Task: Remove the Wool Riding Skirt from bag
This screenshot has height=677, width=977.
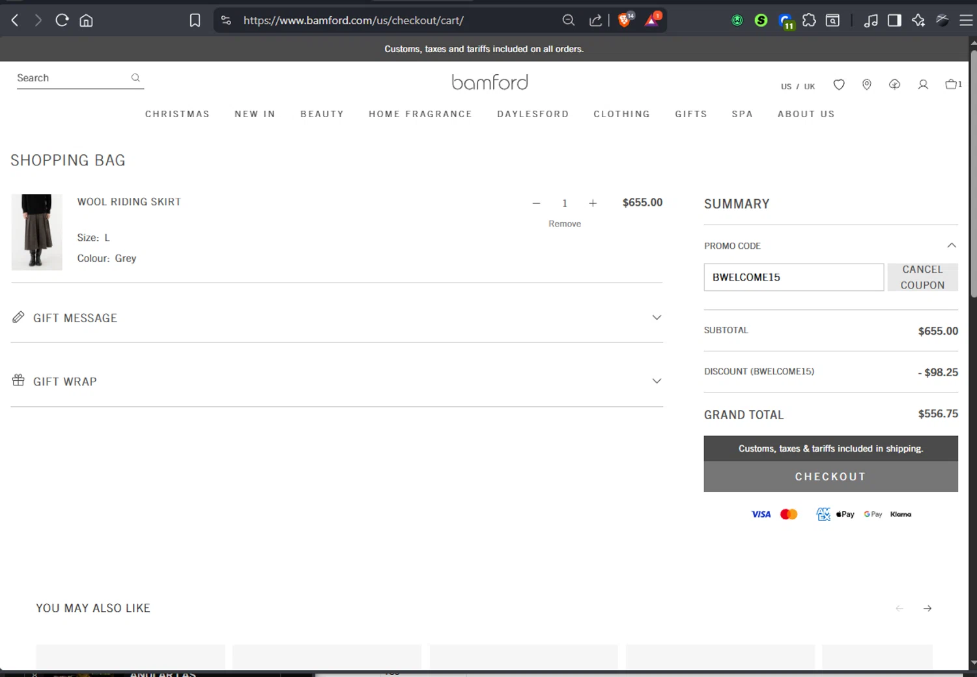Action: click(x=565, y=223)
